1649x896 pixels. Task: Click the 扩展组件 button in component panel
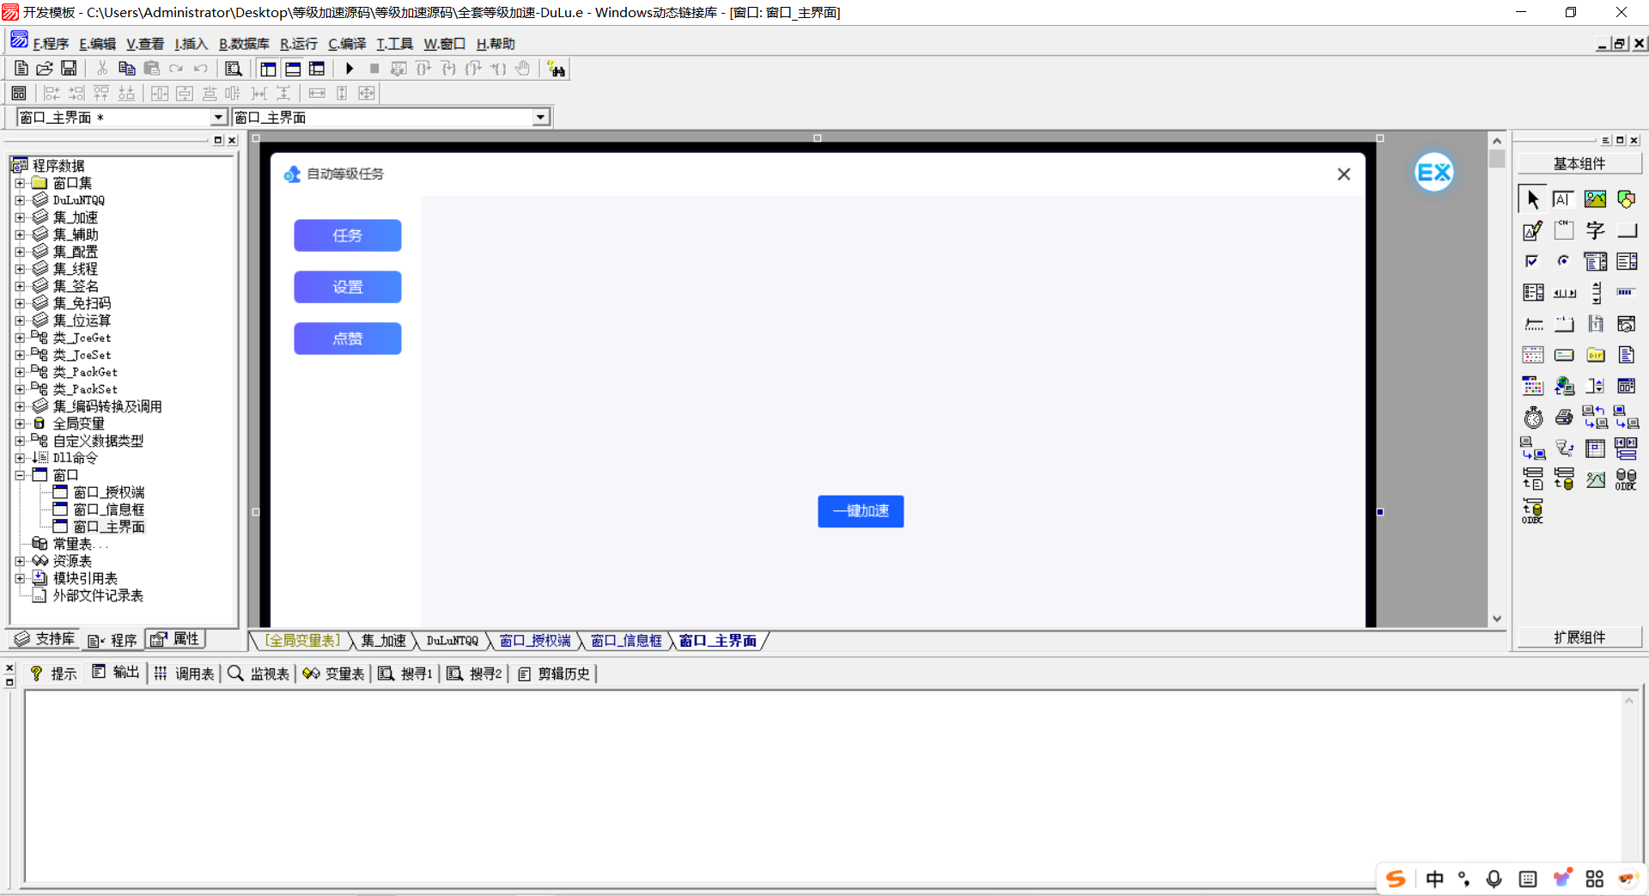1579,637
